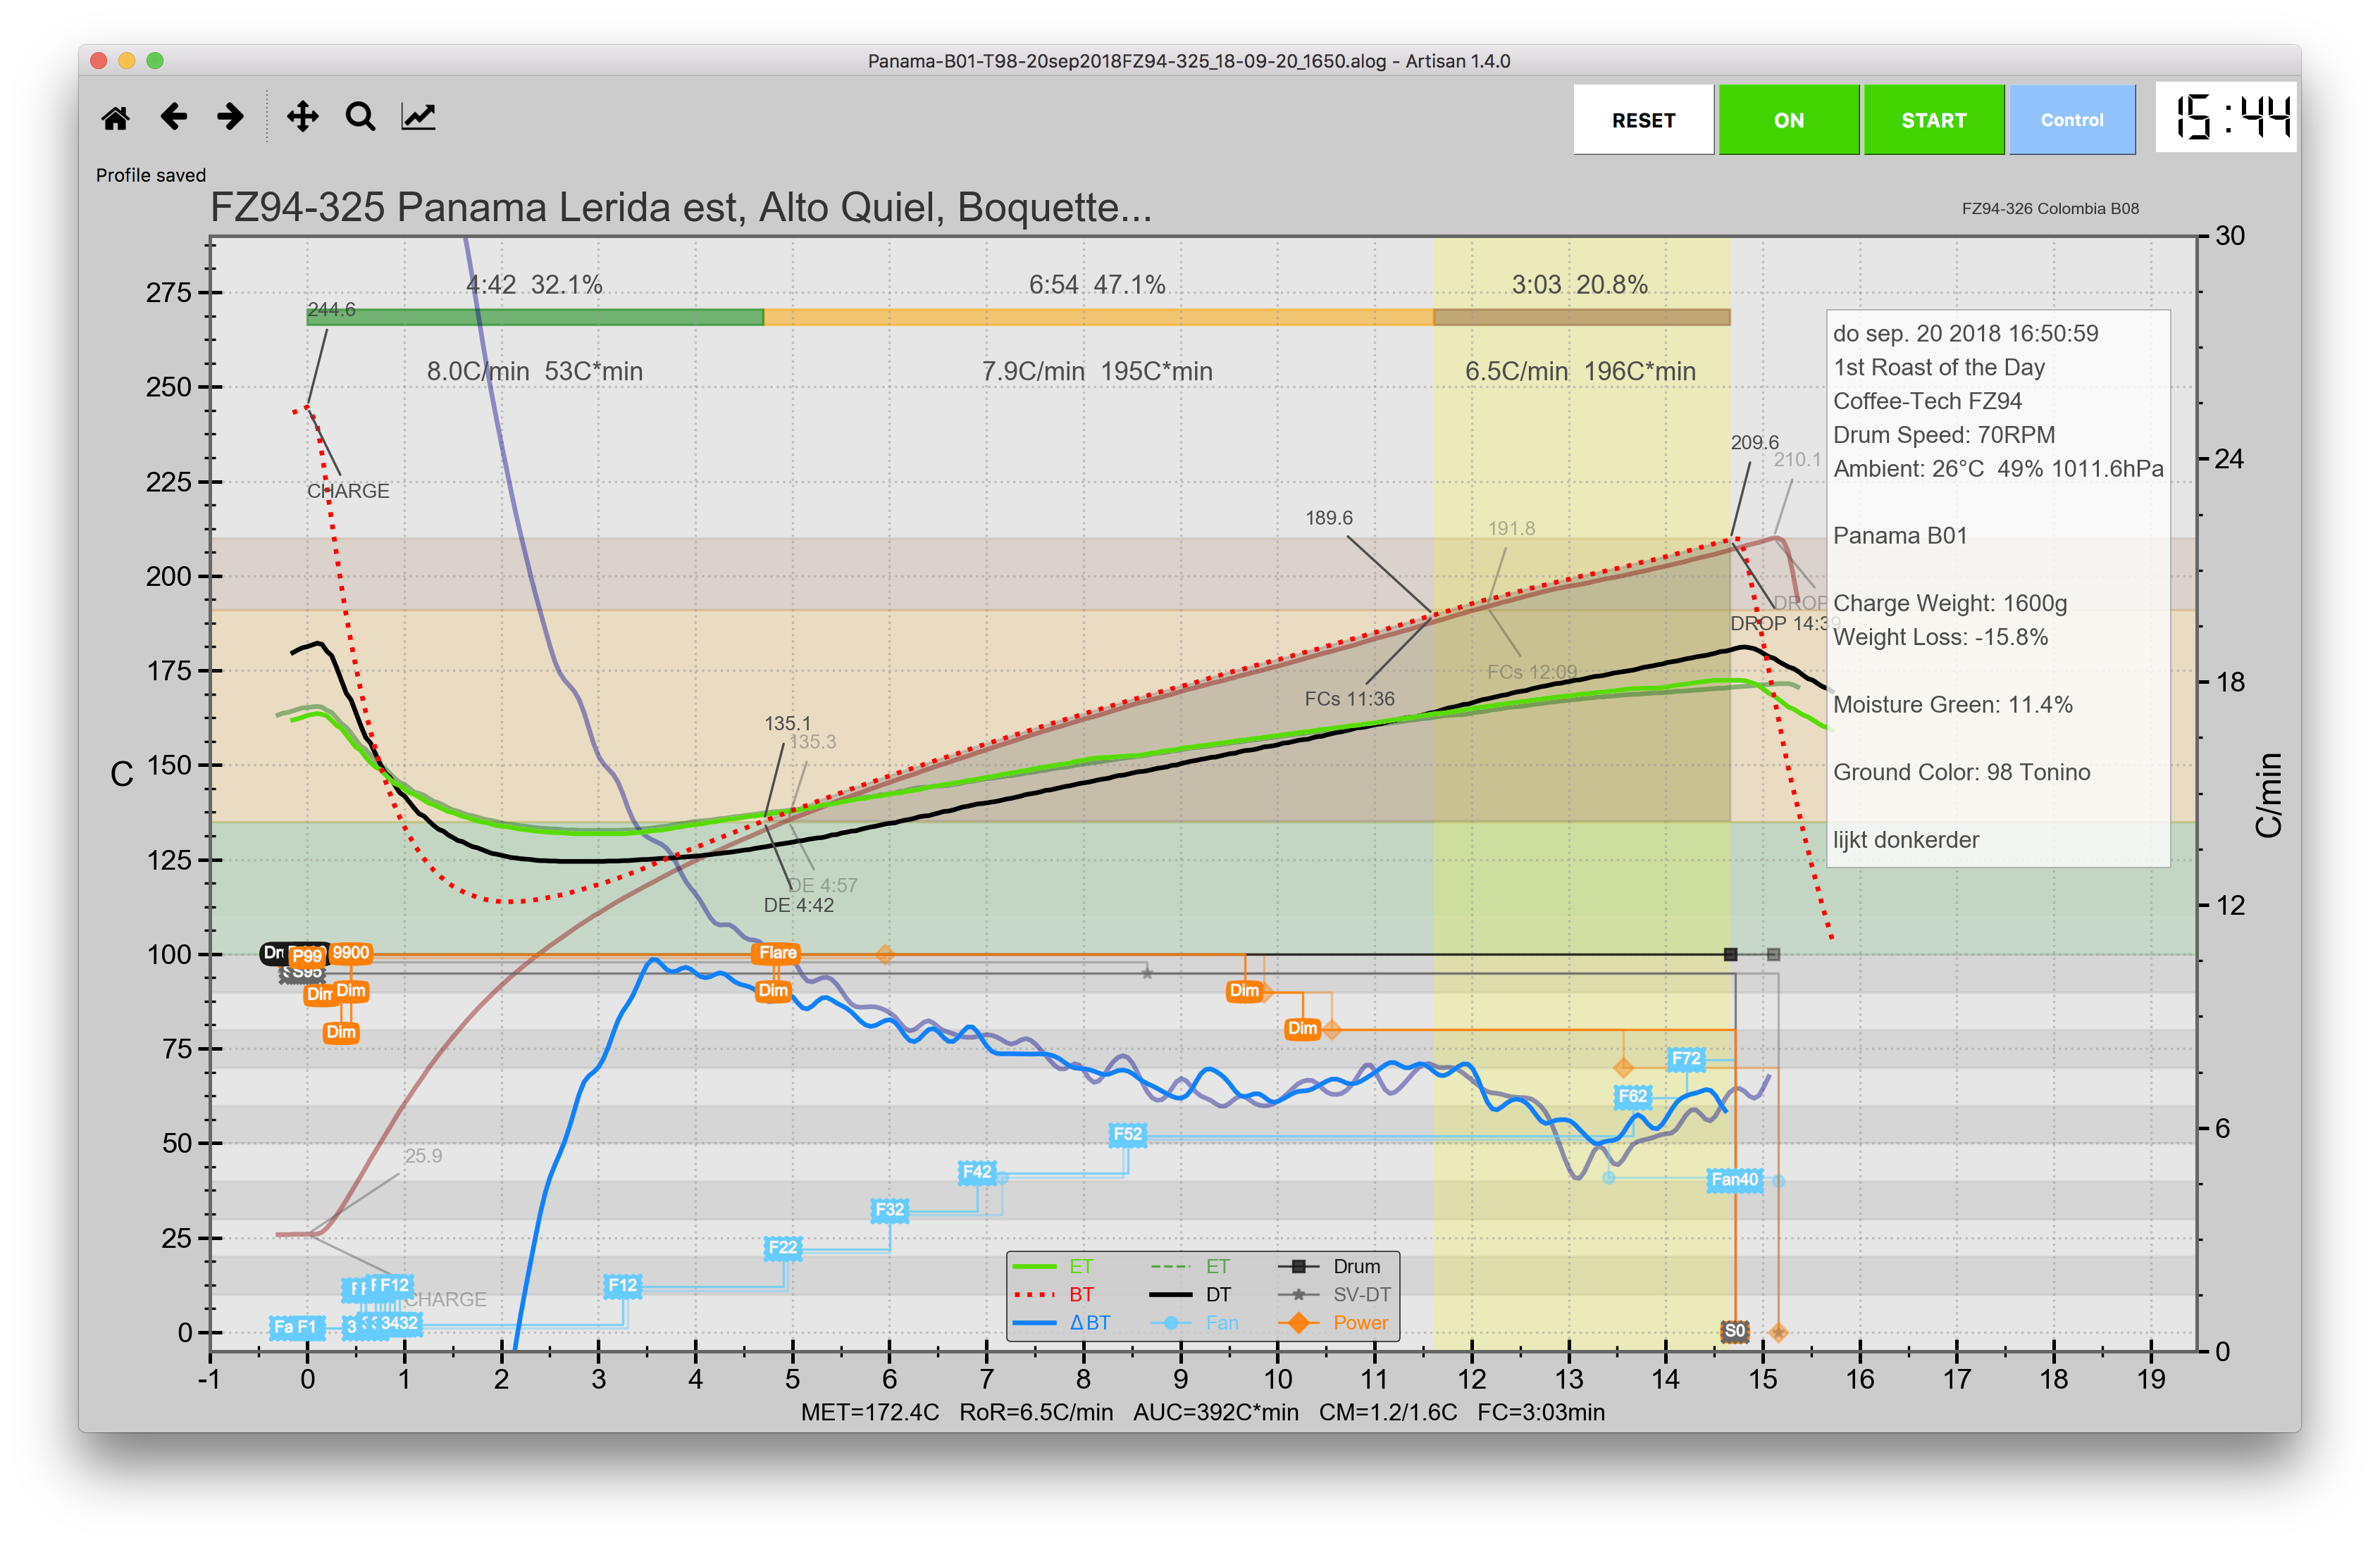The image size is (2380, 1545).
Task: Select the magnifier Zoom tool
Action: (360, 118)
